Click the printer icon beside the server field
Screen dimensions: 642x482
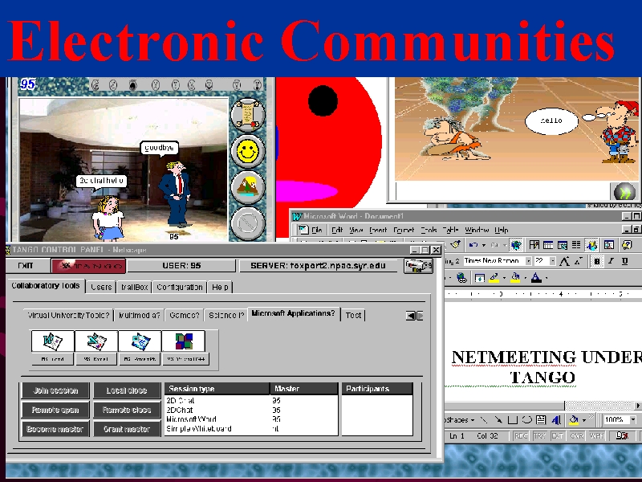point(417,266)
